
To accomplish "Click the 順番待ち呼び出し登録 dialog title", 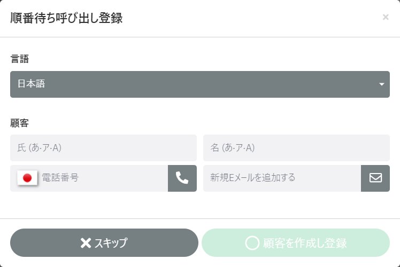I will click(x=66, y=18).
